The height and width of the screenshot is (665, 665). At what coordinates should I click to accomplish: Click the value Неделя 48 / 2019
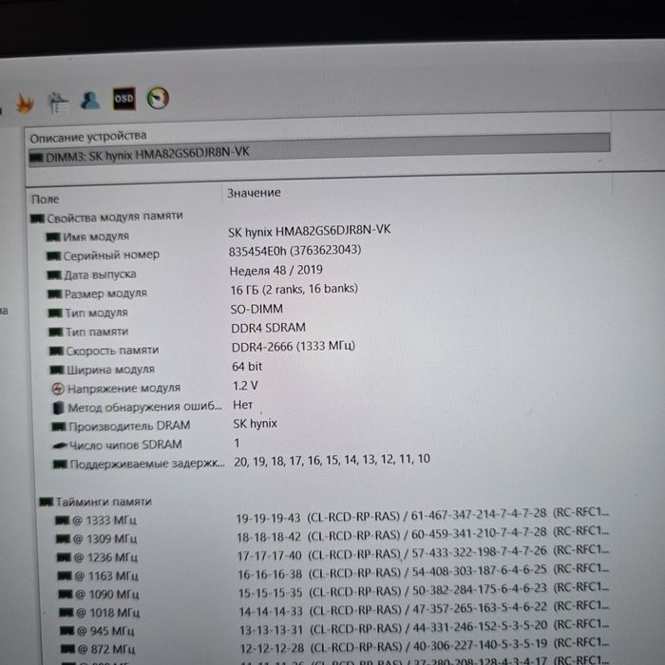[x=276, y=270]
